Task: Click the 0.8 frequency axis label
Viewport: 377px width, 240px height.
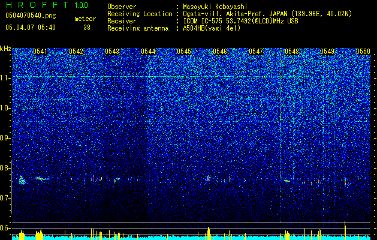Action: pos(5,168)
